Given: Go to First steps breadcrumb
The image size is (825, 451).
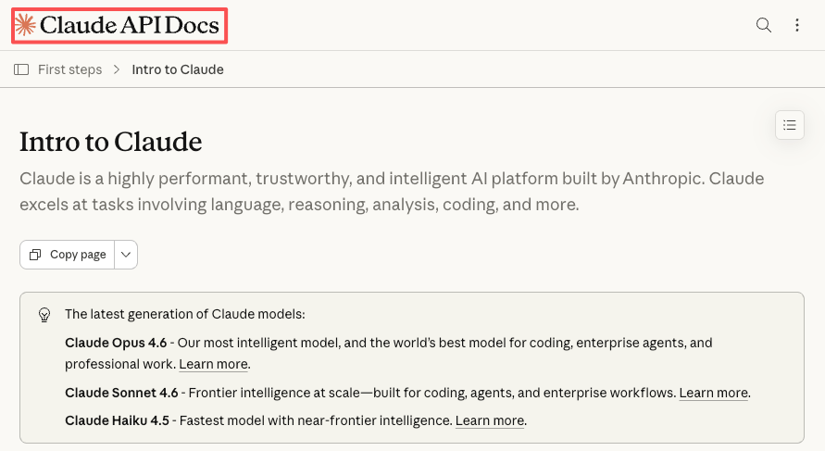Looking at the screenshot, I should [69, 69].
